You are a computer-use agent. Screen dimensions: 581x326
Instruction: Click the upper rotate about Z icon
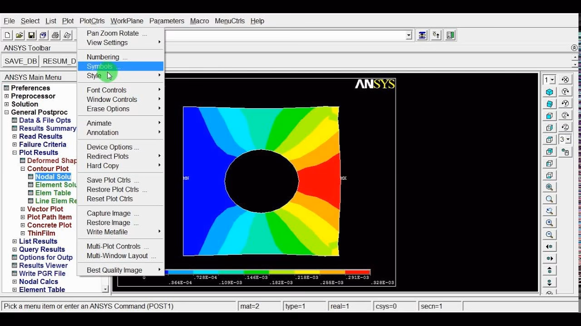565,115
